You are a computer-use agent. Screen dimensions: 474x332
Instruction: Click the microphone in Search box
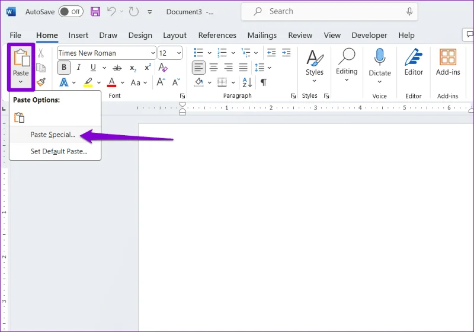tap(409, 11)
